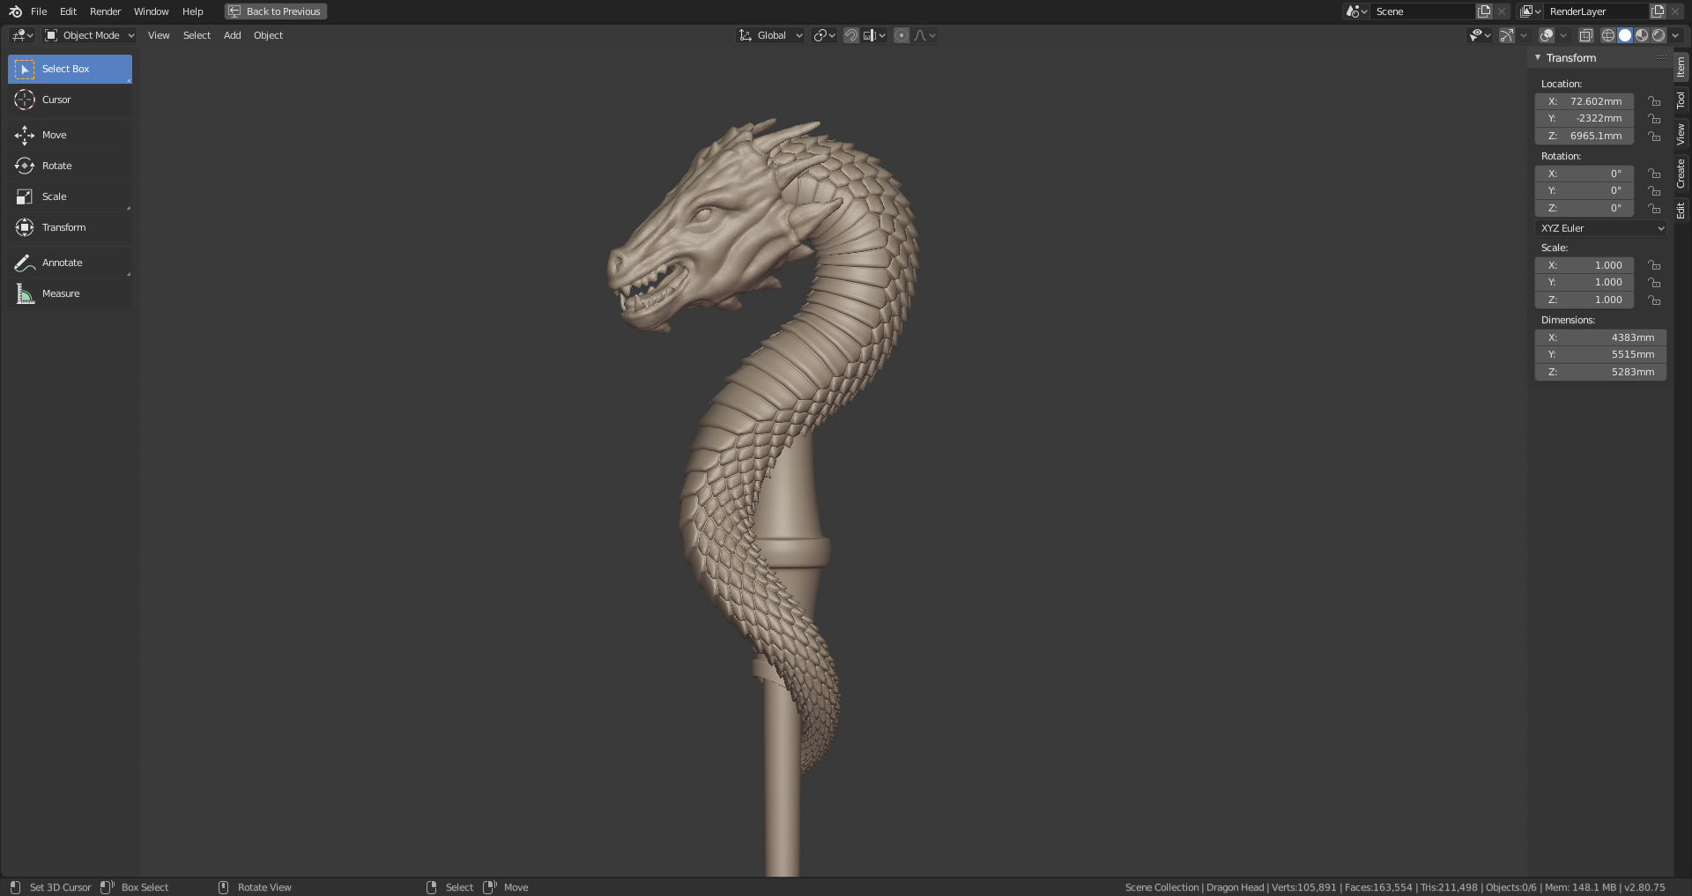Switch to solid viewport shading
The width and height of the screenshot is (1692, 896).
click(1625, 35)
